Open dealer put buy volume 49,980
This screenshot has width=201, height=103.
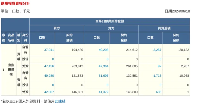point(49,76)
